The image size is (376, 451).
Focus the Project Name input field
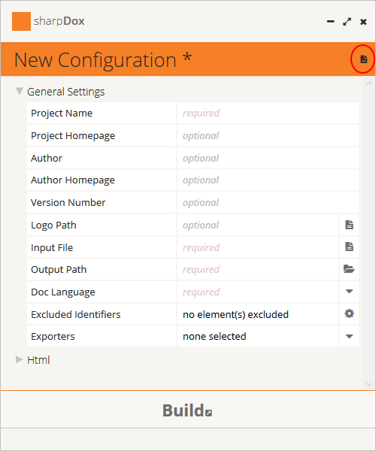[x=268, y=113]
